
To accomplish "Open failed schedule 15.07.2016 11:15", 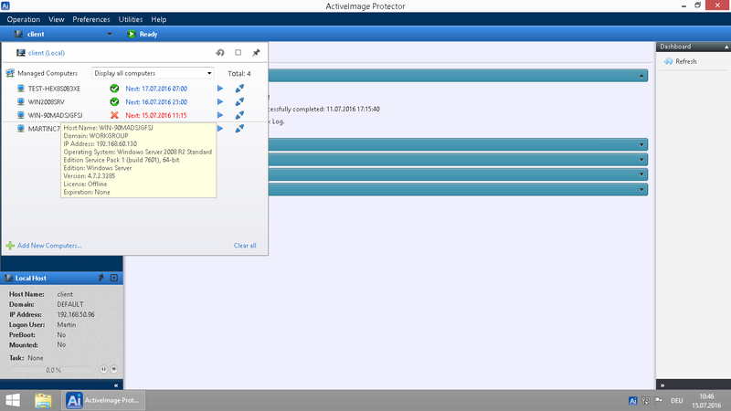I will pos(156,115).
